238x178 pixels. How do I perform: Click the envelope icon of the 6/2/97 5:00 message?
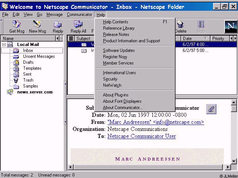point(84,50)
